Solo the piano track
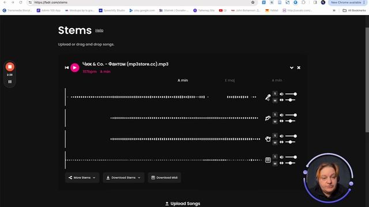Screen dimensions: 369x207 click(275, 156)
